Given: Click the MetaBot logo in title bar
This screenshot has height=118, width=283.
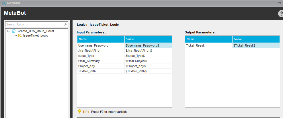Looking at the screenshot, I should 3,3.
